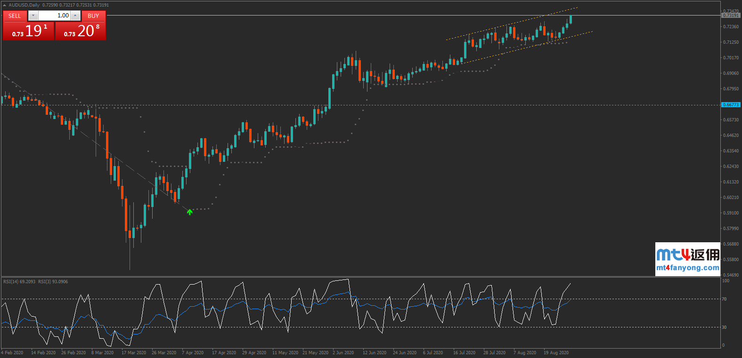Viewport: 742px width, 358px height.
Task: Collapse the one-click trading panel triangle
Action: coord(5,5)
